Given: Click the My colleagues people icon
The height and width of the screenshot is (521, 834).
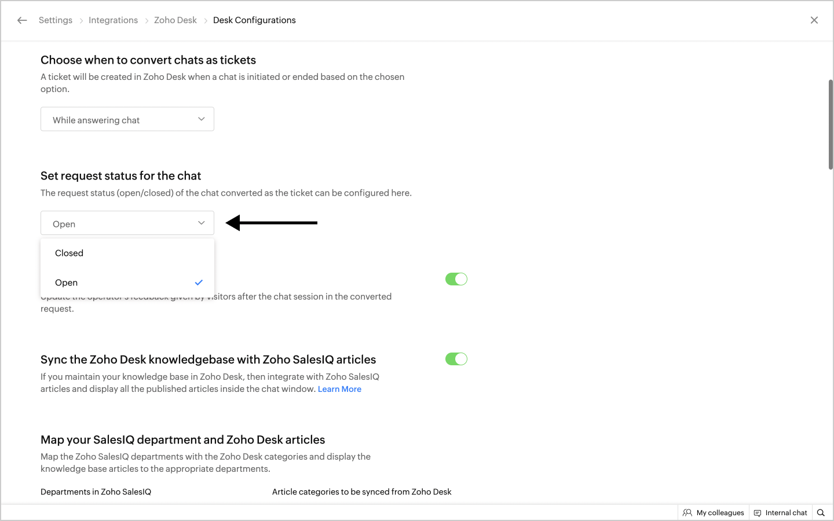Looking at the screenshot, I should (x=687, y=512).
